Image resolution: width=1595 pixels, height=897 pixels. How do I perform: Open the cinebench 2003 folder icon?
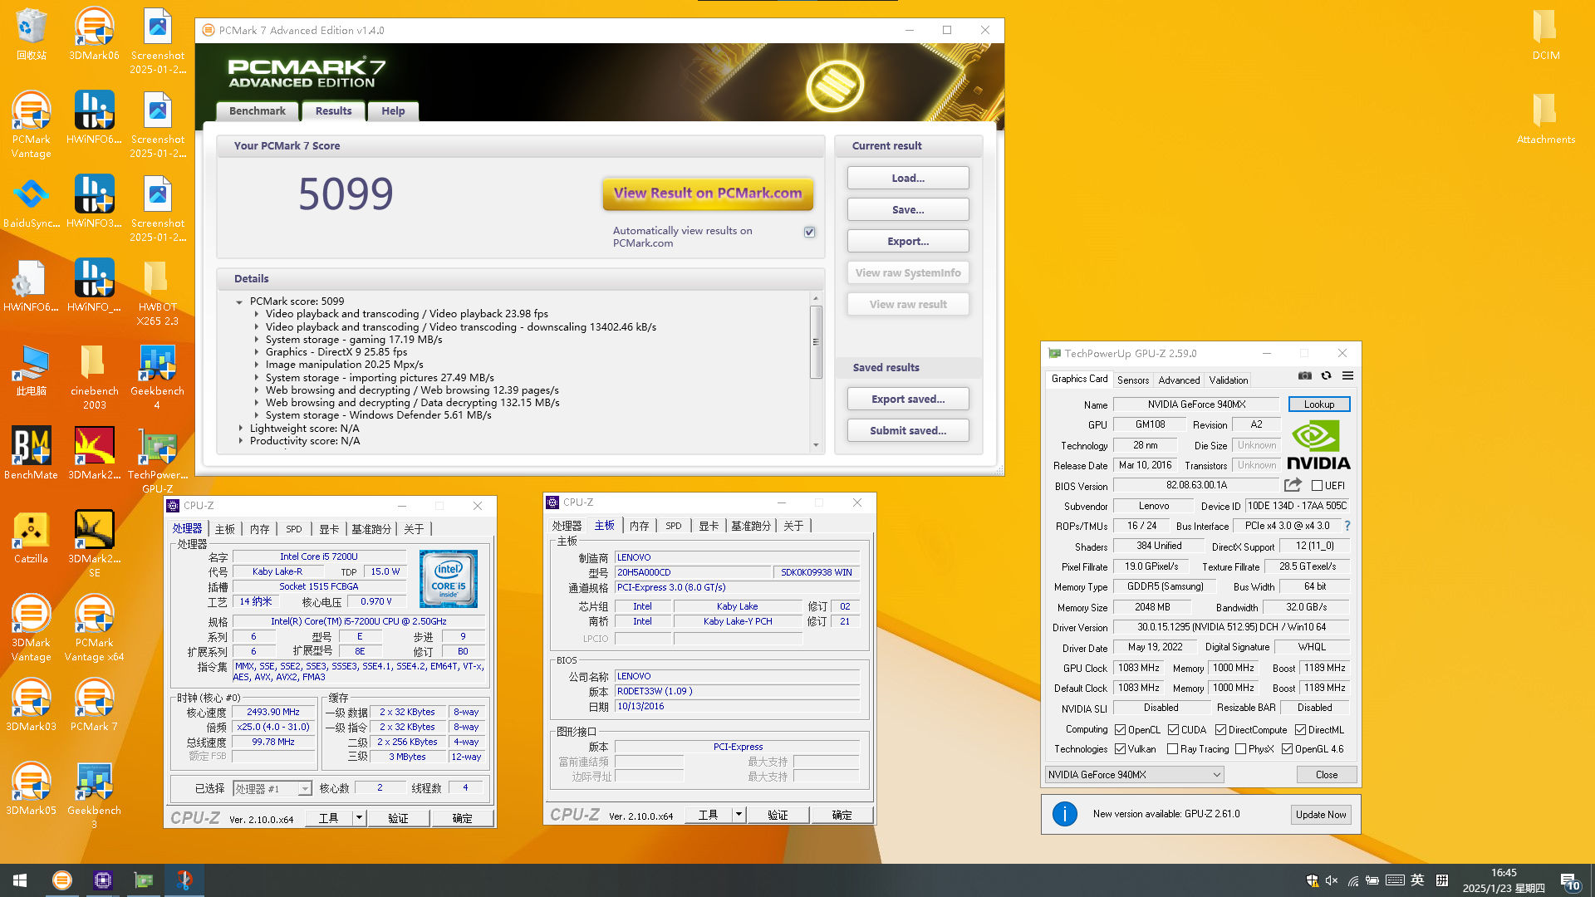coord(94,377)
